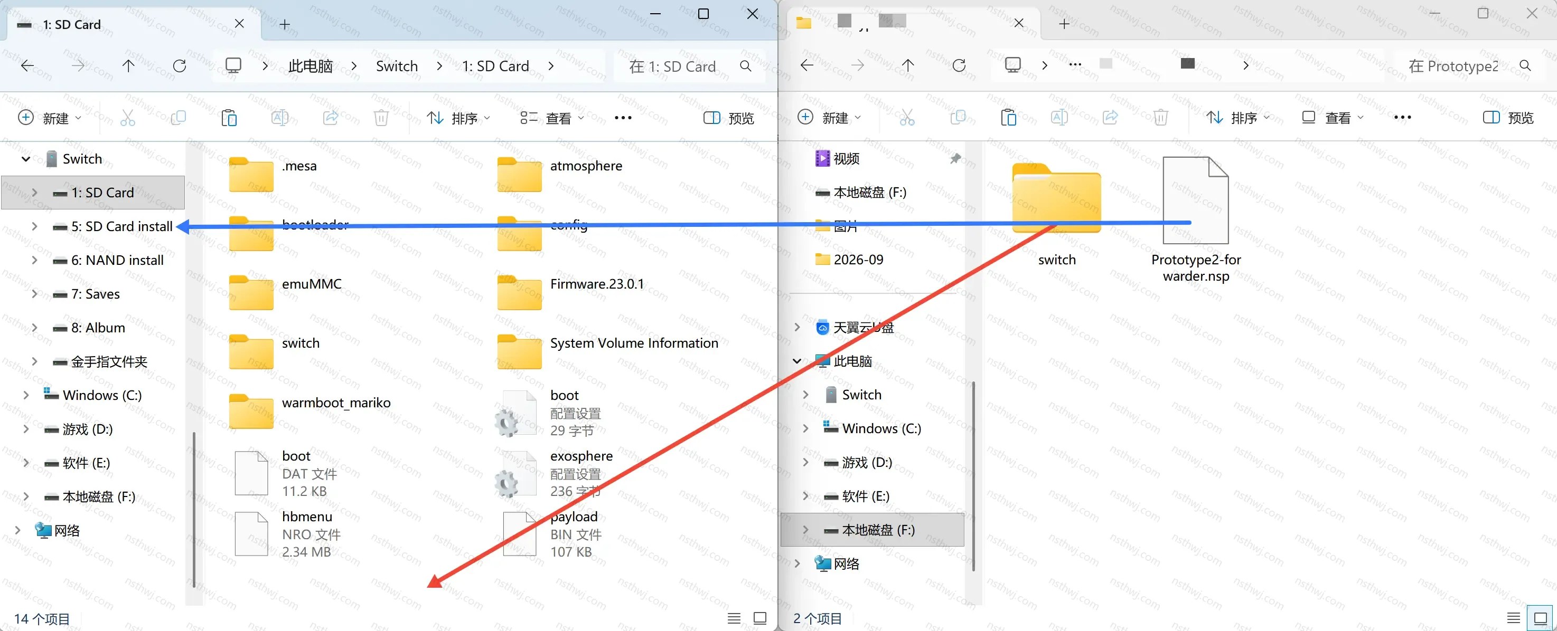Select the switch folder in the right window
The height and width of the screenshot is (631, 1557).
(x=1056, y=214)
